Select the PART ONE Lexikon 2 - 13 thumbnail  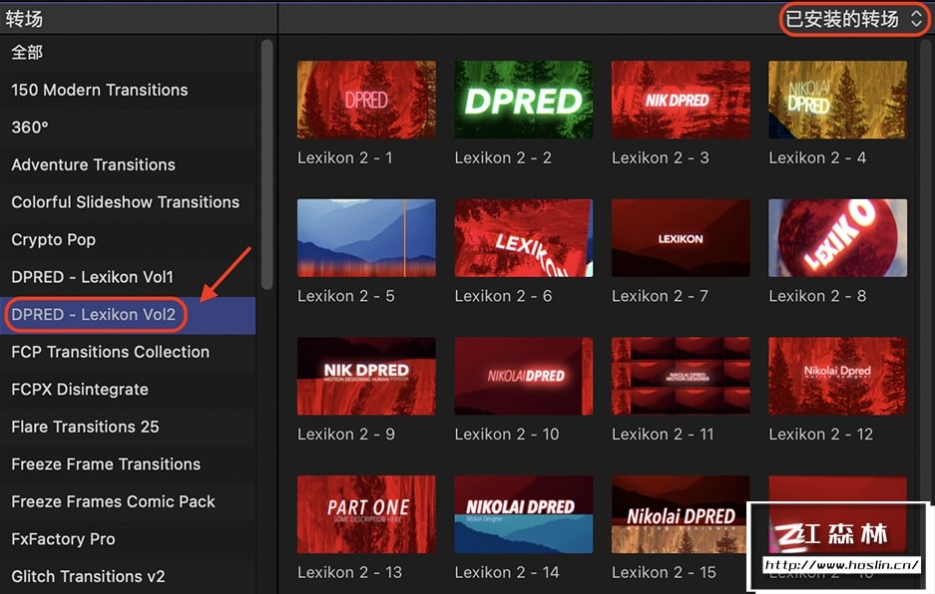click(x=366, y=514)
